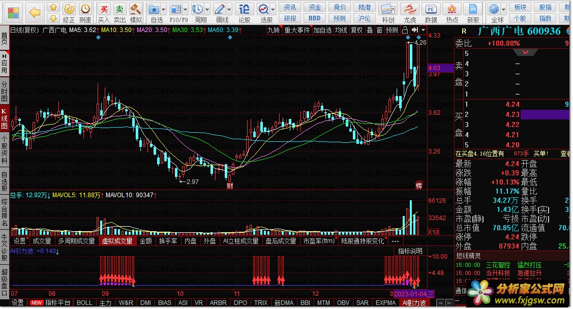Open the 热点 hot topics flame icon
This screenshot has width=573, height=309.
[x=452, y=9]
